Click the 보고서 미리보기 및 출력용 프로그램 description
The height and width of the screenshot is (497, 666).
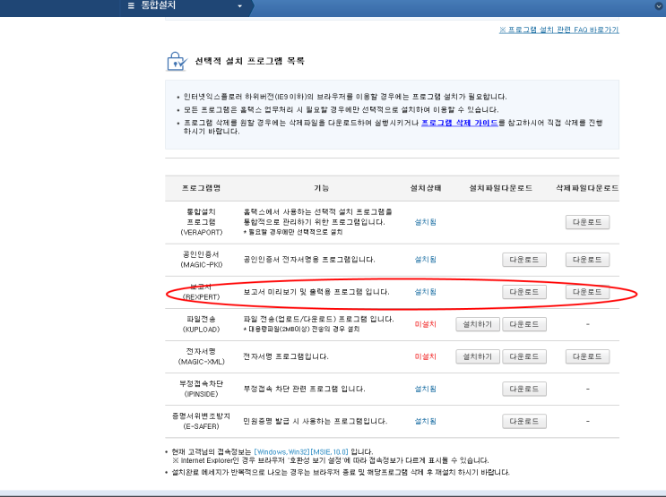316,292
